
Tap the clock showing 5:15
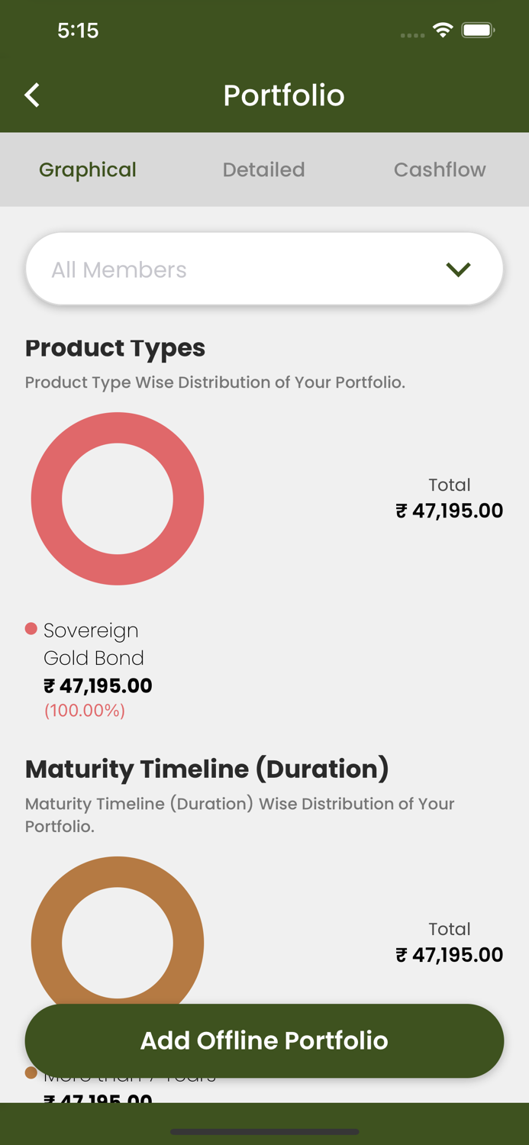coord(79,31)
